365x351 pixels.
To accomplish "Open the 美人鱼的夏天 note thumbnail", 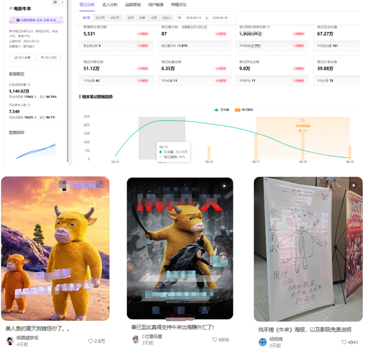I will click(55, 249).
